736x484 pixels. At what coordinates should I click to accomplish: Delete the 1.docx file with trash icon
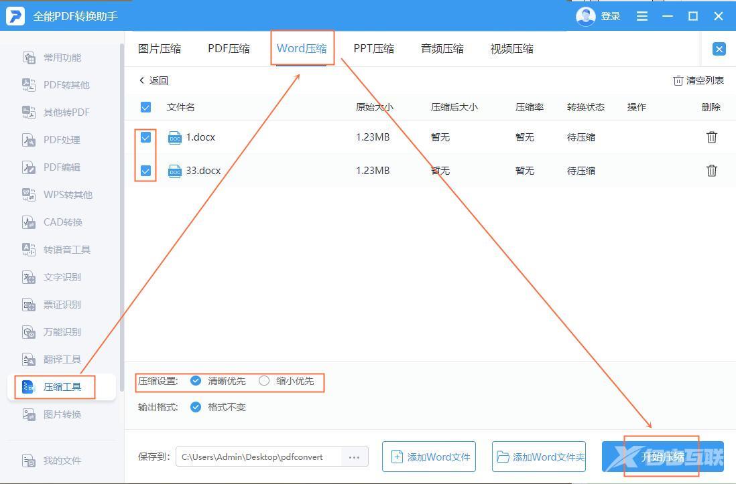pyautogui.click(x=711, y=137)
